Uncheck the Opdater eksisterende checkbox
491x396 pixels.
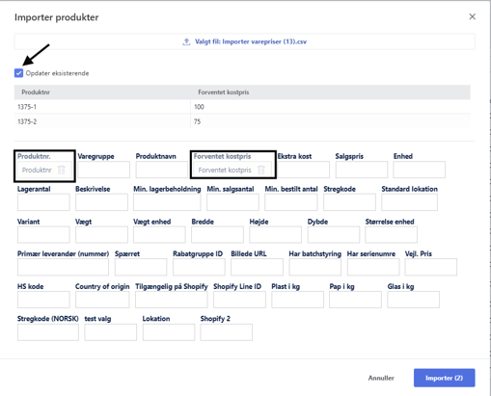pos(18,73)
